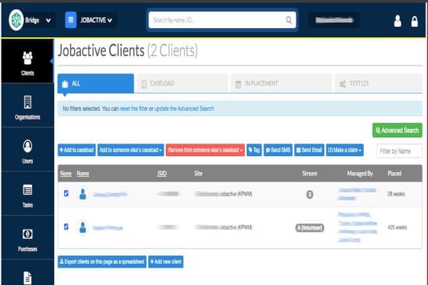Screen dimensions: 428x285
Task: Uncheck the second client row checkbox
Action: pyautogui.click(x=66, y=227)
